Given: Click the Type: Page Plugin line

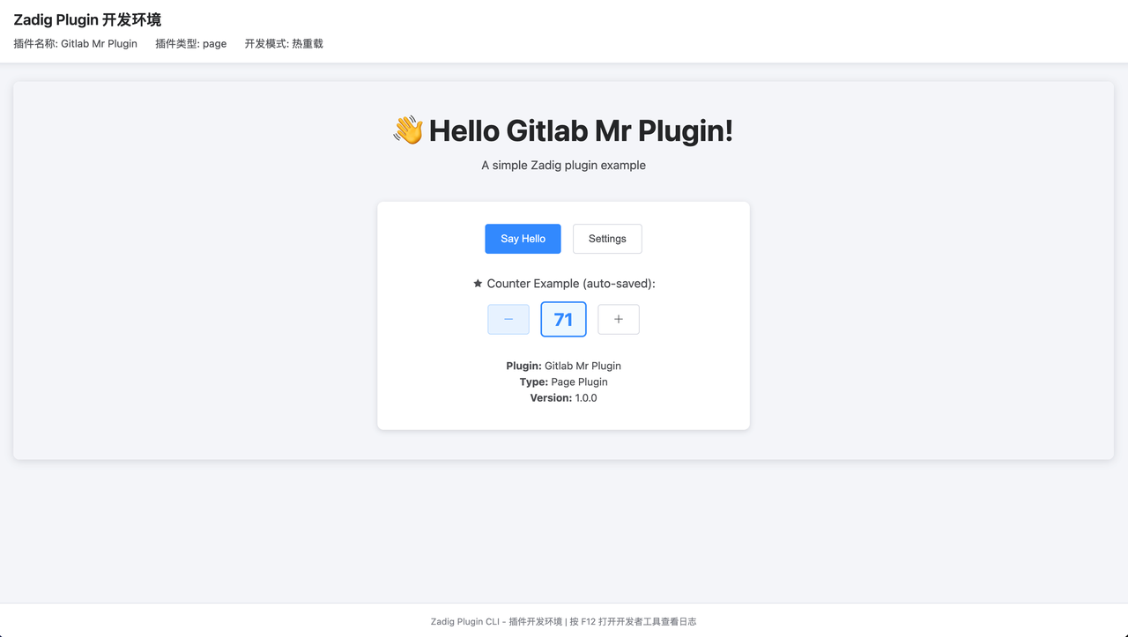Looking at the screenshot, I should [564, 381].
